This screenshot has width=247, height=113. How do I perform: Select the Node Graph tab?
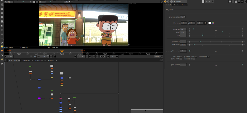[x=13, y=60]
